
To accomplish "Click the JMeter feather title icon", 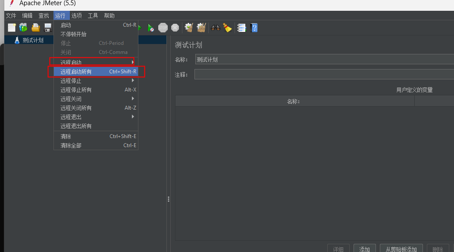I will [12, 3].
